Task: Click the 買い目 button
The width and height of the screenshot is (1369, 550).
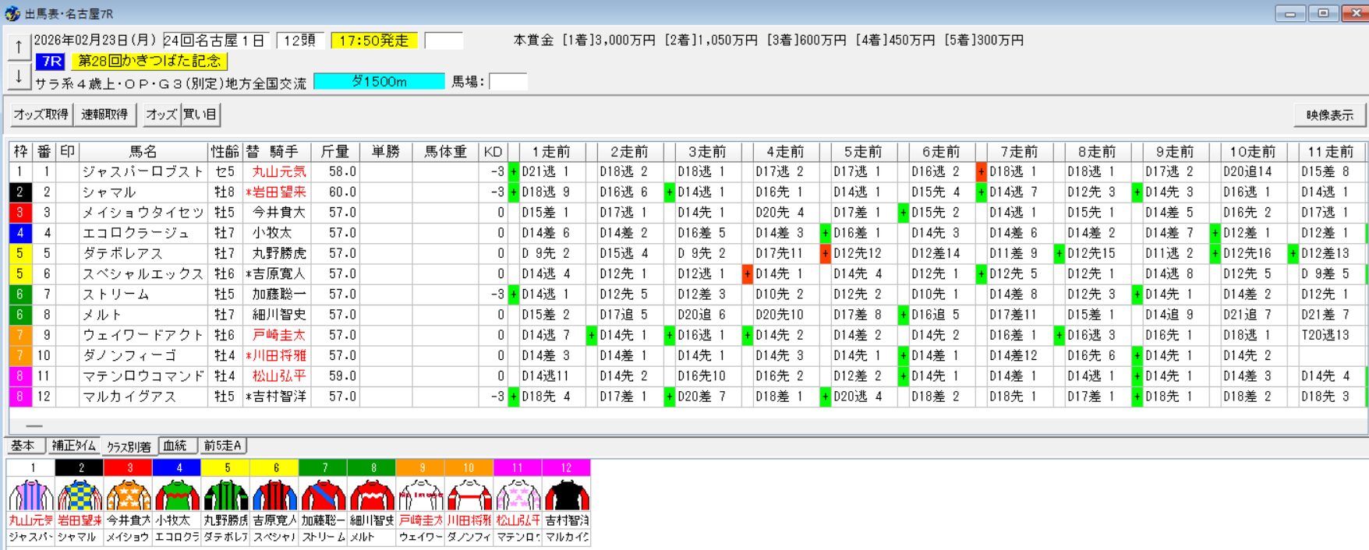Action: click(200, 115)
